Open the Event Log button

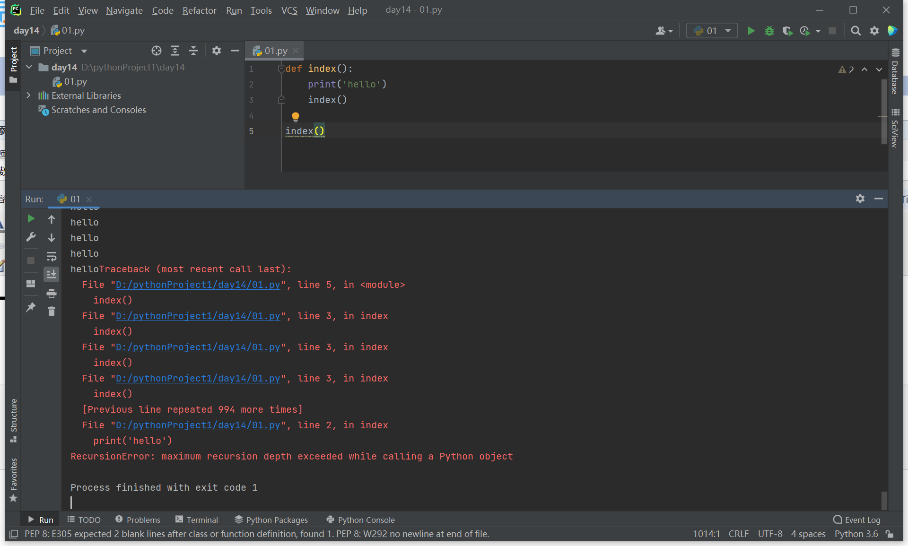point(856,520)
